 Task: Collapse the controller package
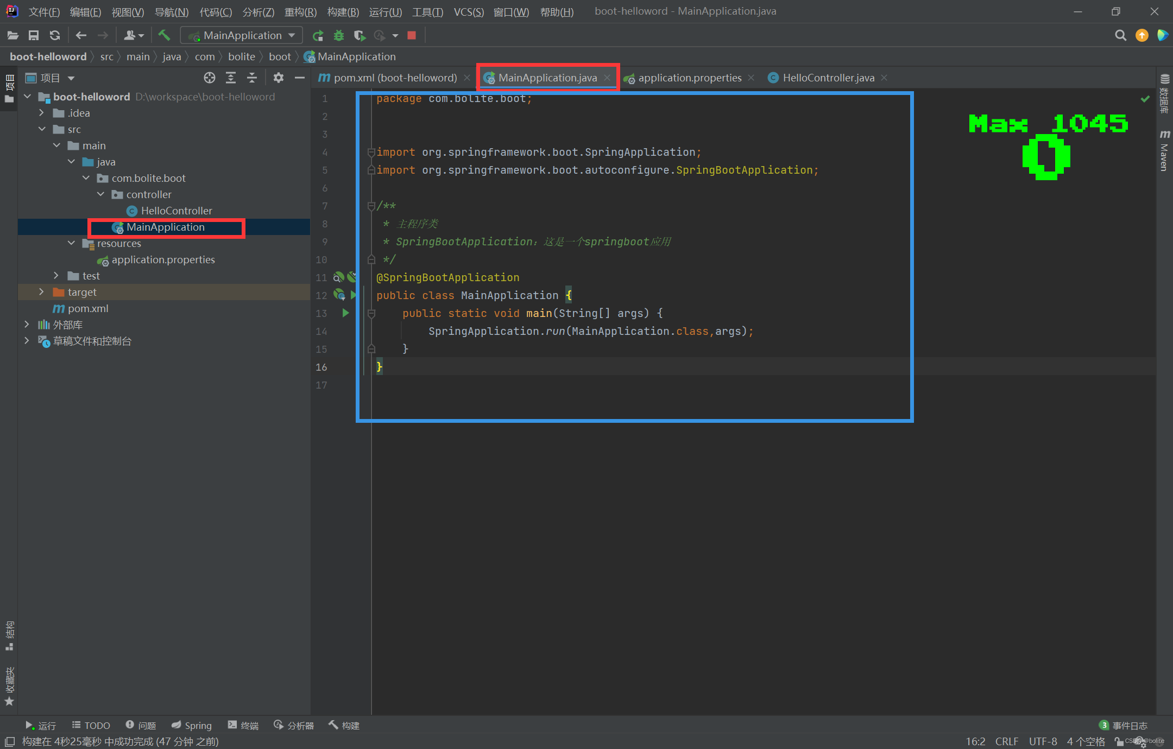click(100, 194)
